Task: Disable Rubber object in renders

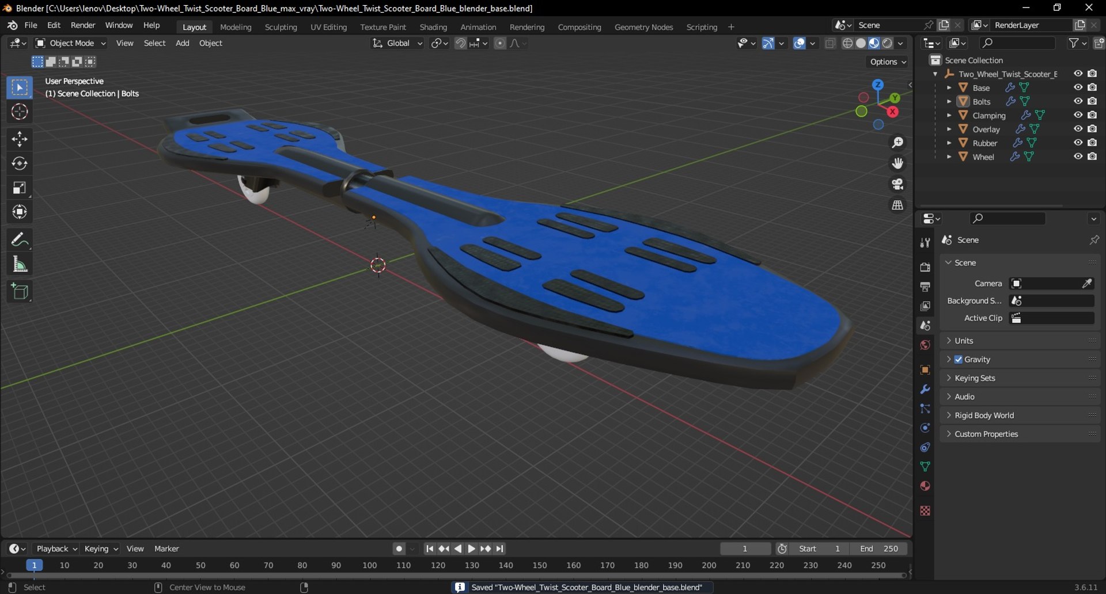Action: click(x=1092, y=143)
